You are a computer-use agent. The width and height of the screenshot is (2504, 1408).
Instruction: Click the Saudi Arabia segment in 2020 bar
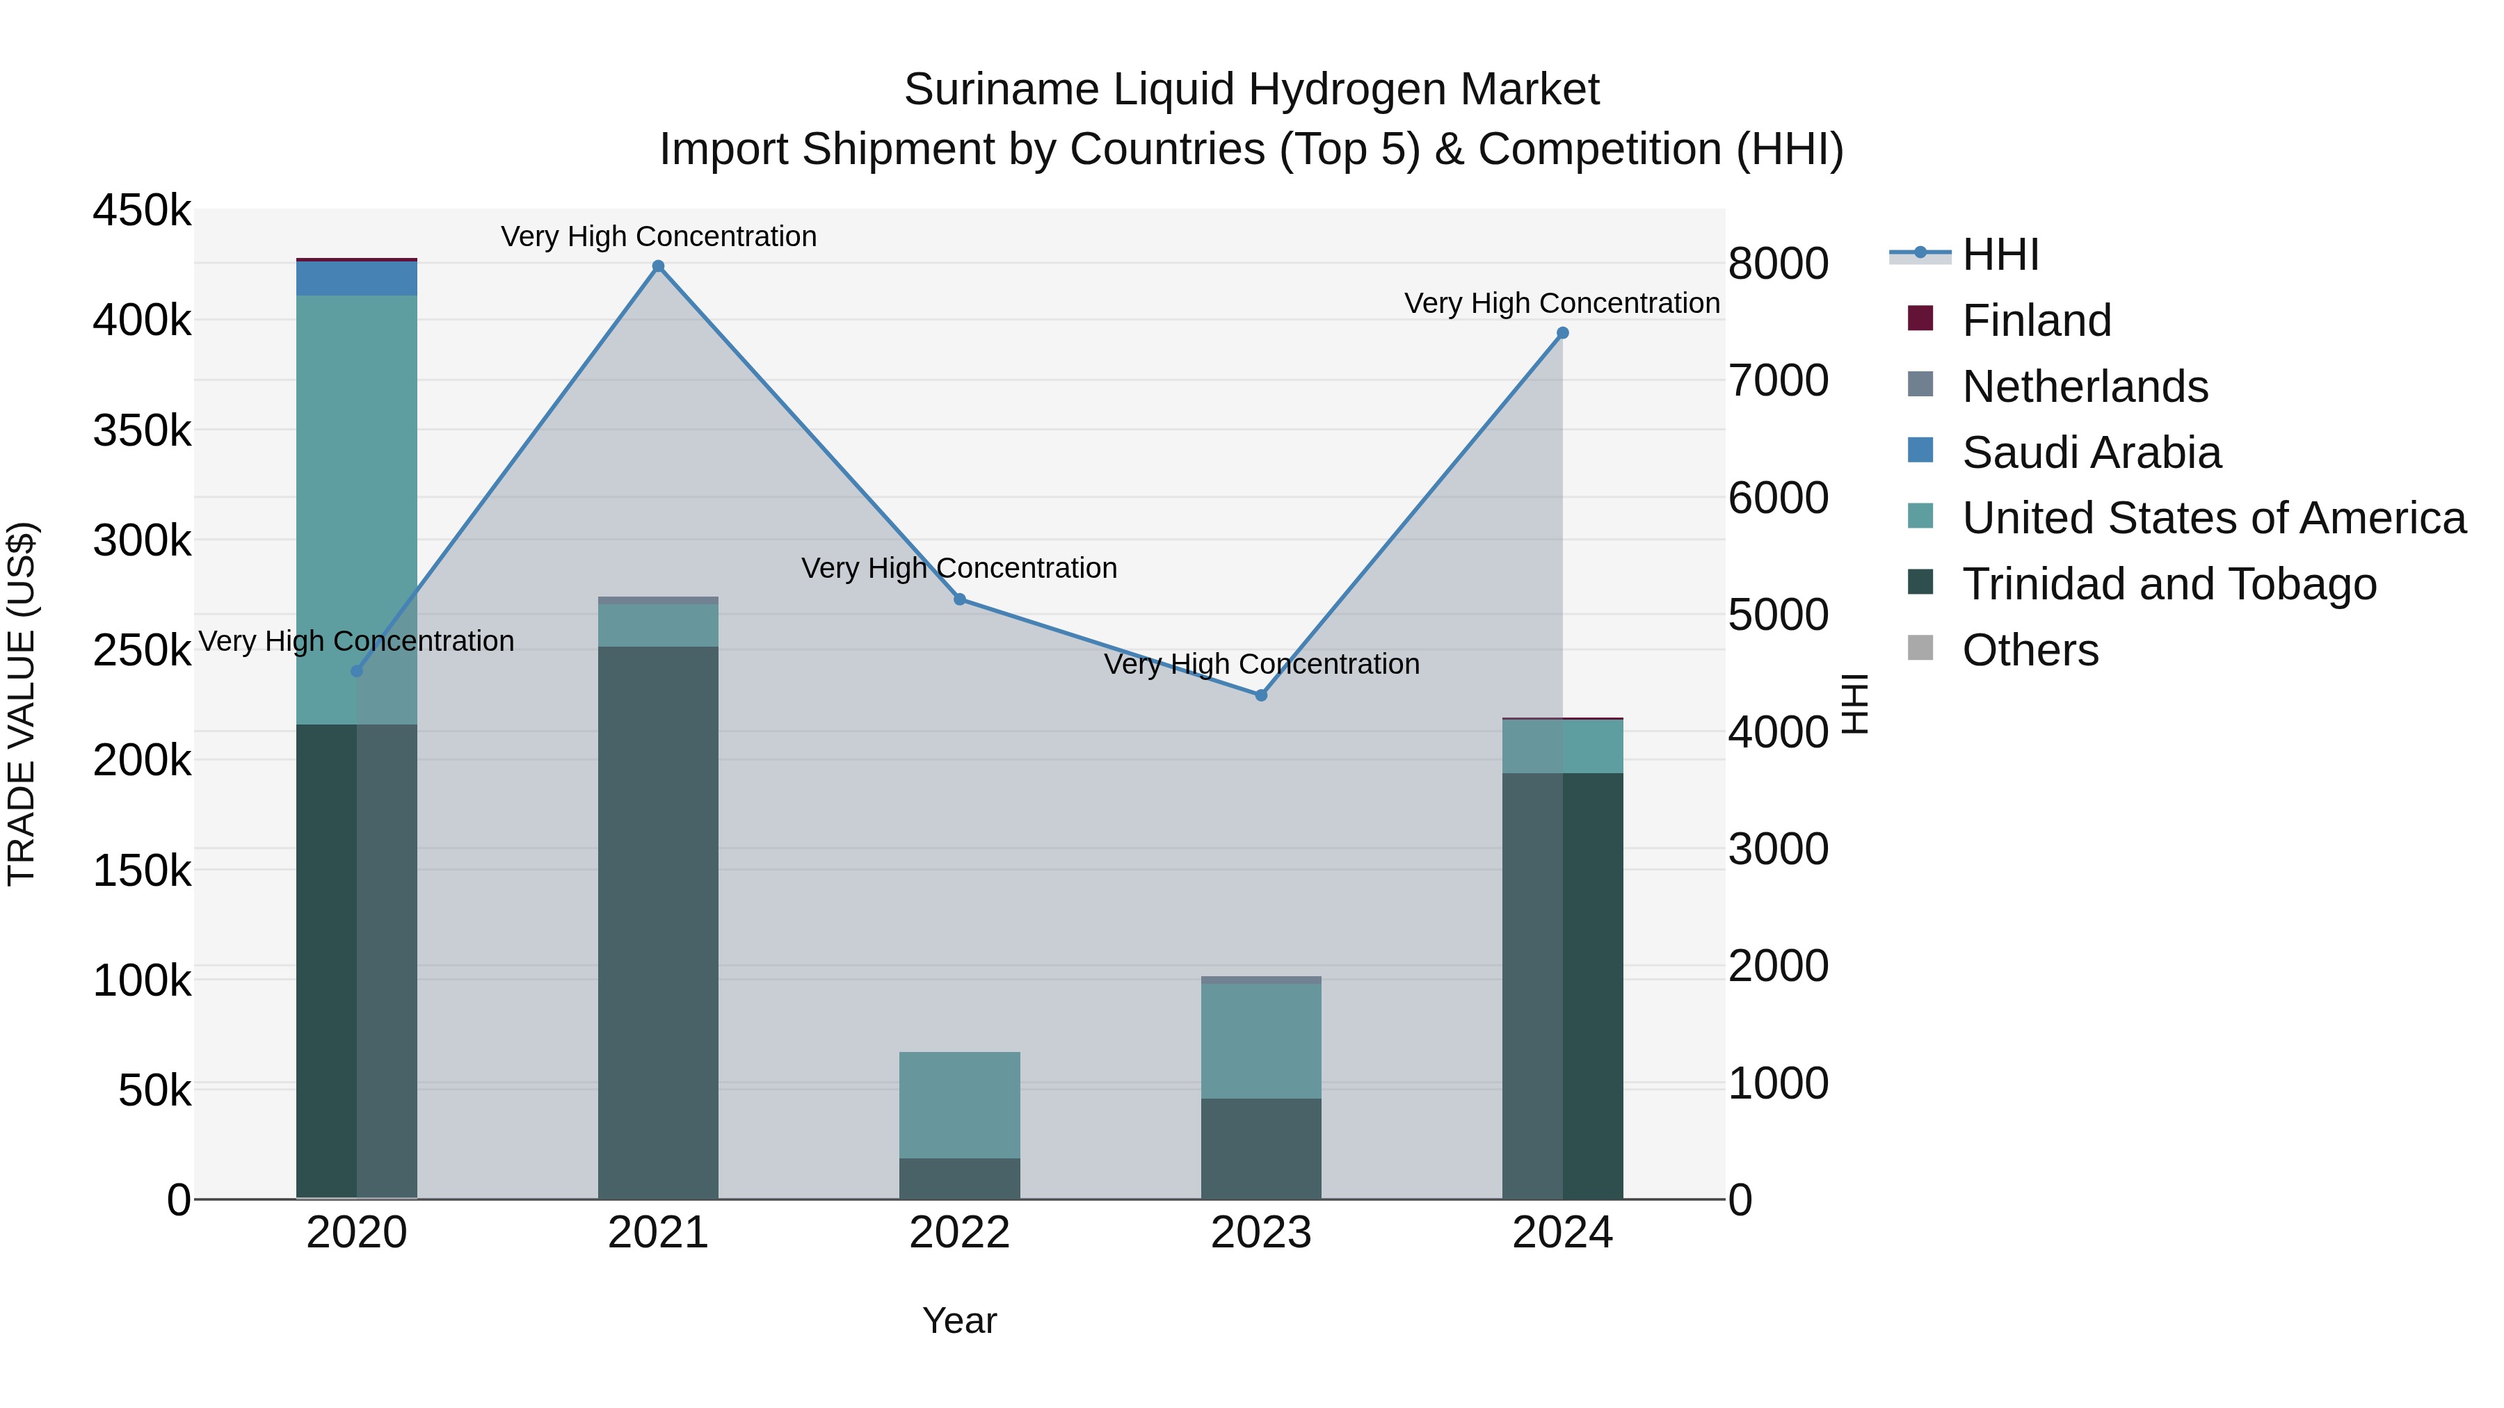point(357,279)
